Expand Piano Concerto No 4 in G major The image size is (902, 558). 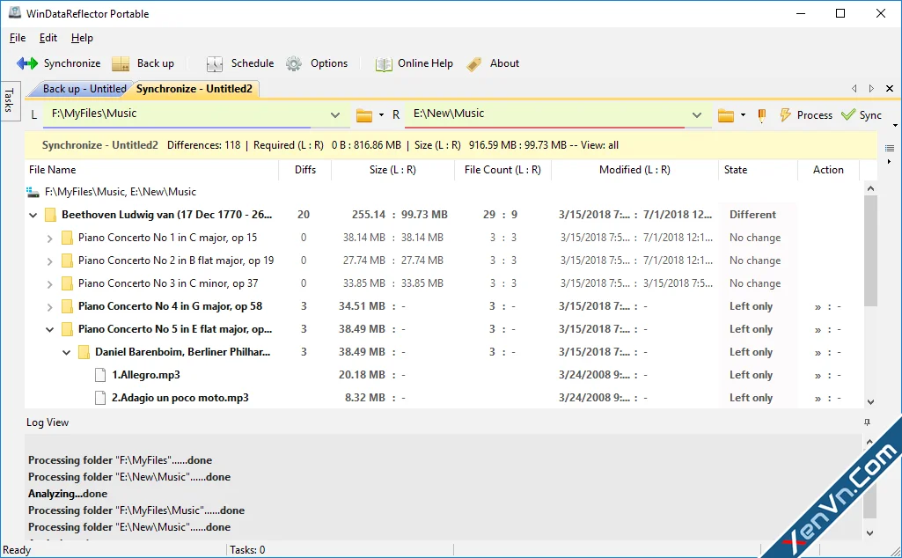pos(49,307)
